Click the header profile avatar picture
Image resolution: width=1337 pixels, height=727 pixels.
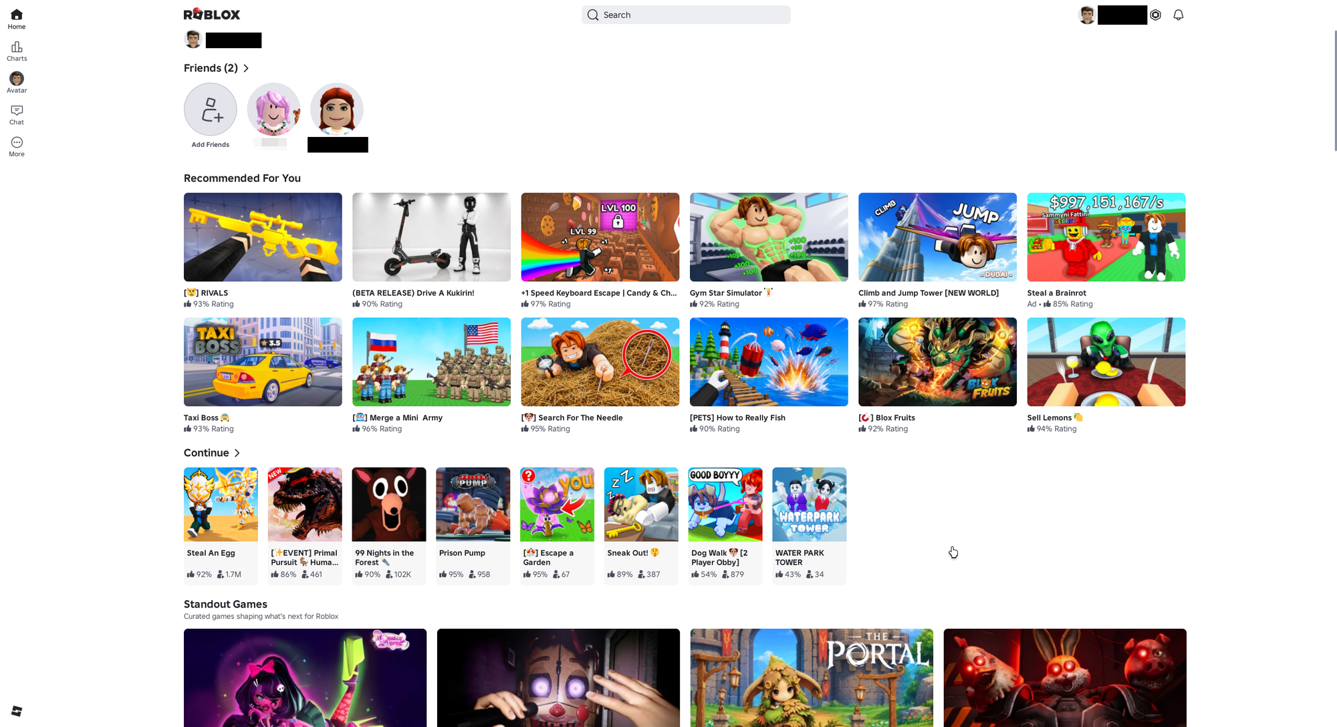click(1087, 15)
